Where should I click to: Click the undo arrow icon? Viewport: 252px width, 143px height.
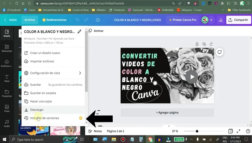tap(77, 20)
